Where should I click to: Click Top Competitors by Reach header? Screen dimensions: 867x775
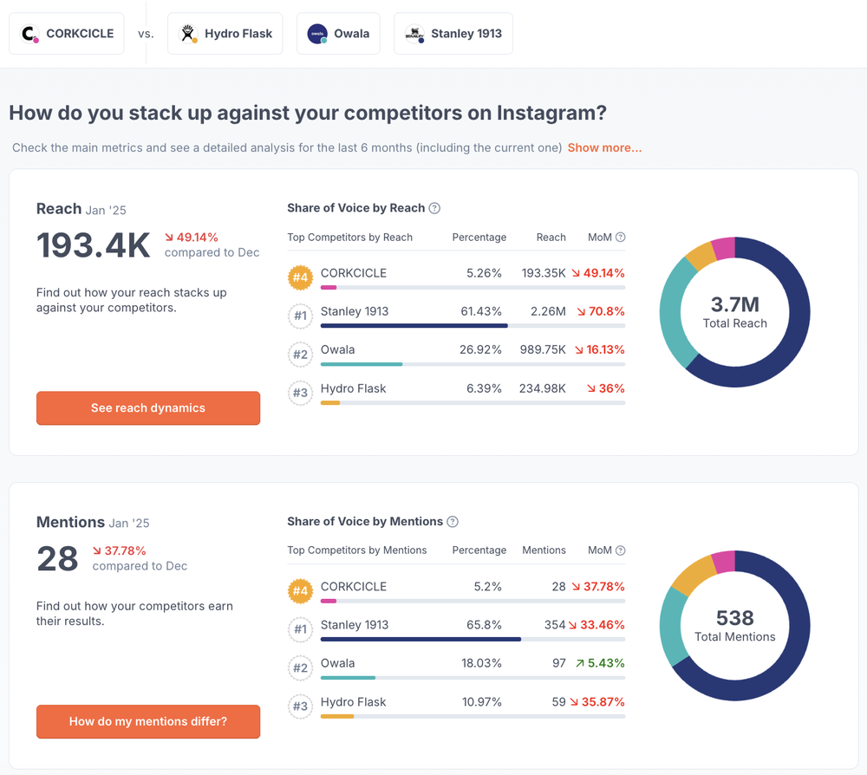(350, 238)
